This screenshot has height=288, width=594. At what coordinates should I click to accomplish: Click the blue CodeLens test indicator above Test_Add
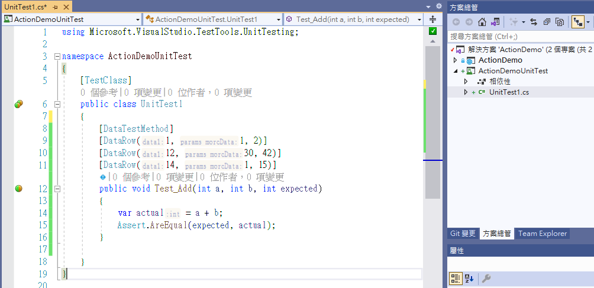click(102, 177)
